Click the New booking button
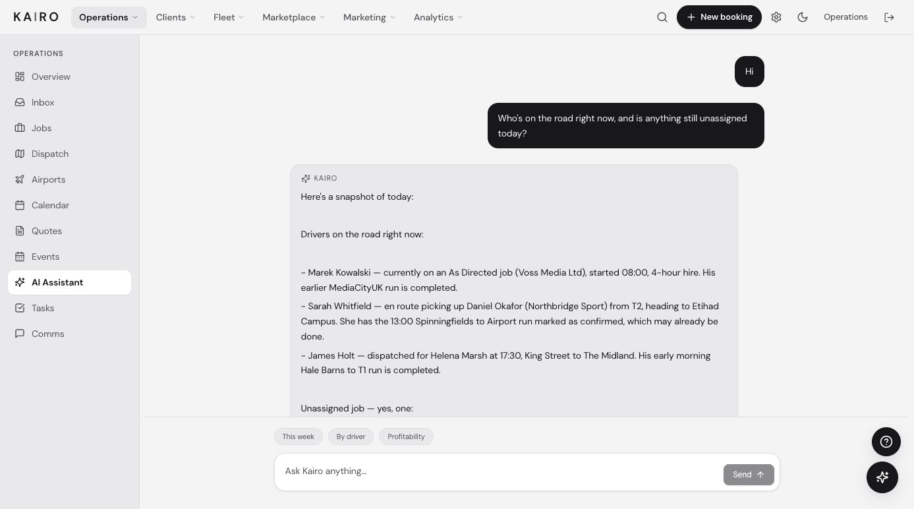 point(719,17)
